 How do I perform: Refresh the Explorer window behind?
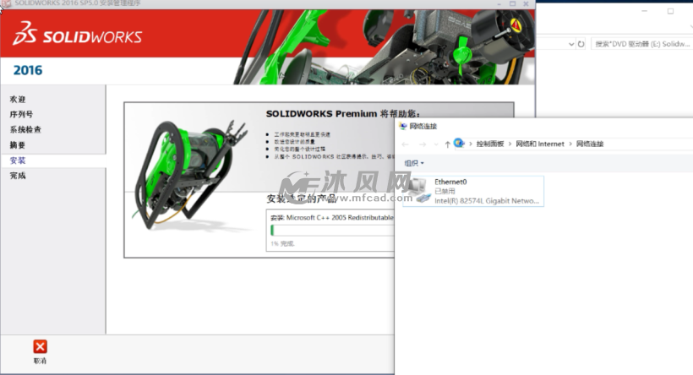(x=581, y=44)
